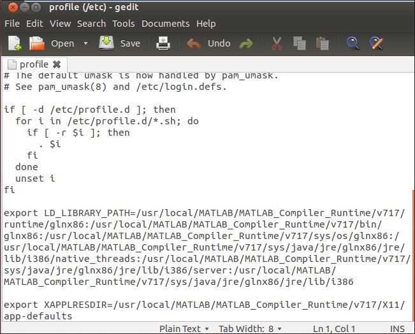415x334 pixels.
Task: Open the View menu
Action: (x=60, y=24)
